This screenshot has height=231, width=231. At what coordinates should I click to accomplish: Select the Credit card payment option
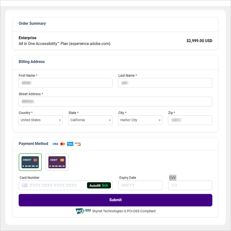tap(30, 162)
